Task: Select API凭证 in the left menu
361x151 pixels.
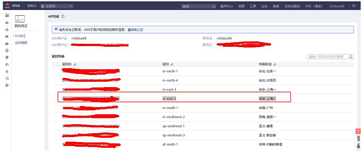Action: coord(20,36)
